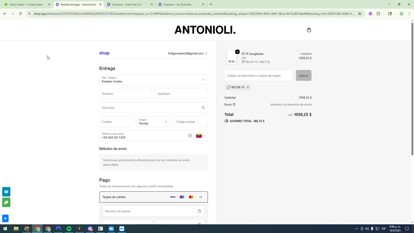Screen dimensions: 414x233
Task: Open File Explorer from the taskbar
Action: (16, 229)
